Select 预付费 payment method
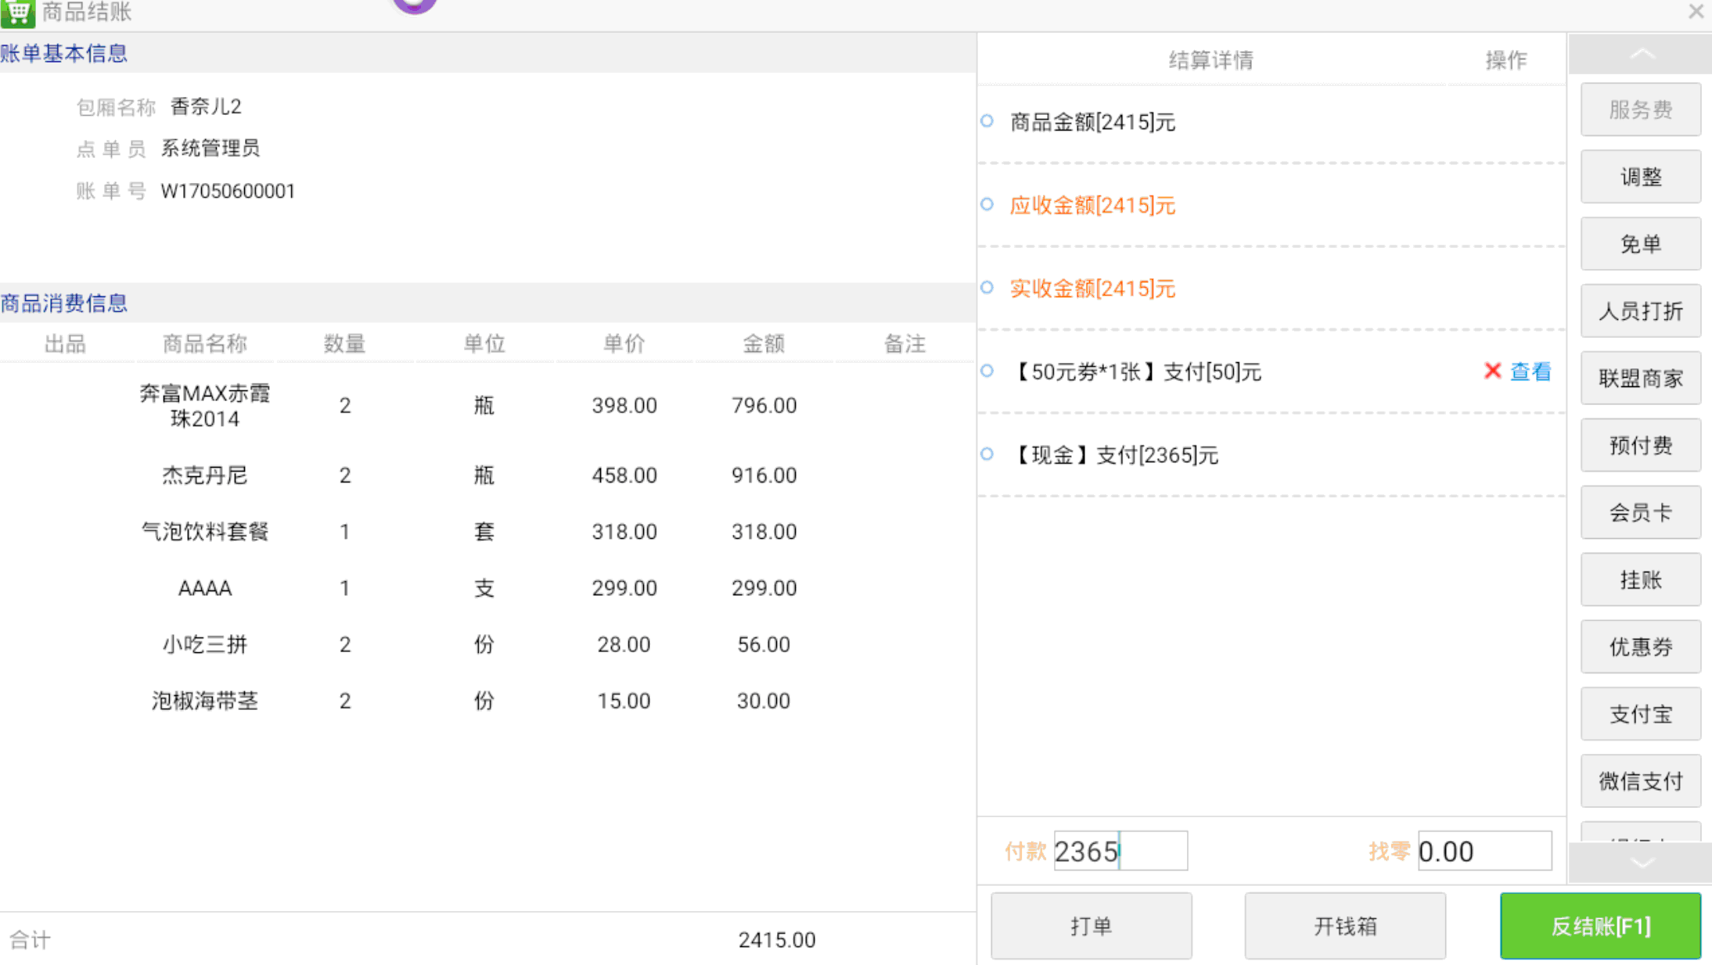The image size is (1712, 965). coord(1641,446)
